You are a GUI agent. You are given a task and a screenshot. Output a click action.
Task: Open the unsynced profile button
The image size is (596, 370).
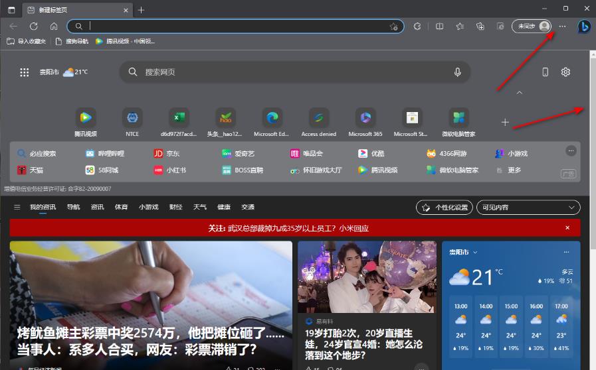pyautogui.click(x=532, y=26)
